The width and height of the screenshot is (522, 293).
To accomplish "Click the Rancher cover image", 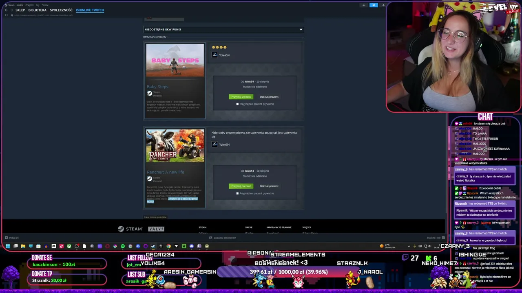I will [175, 146].
